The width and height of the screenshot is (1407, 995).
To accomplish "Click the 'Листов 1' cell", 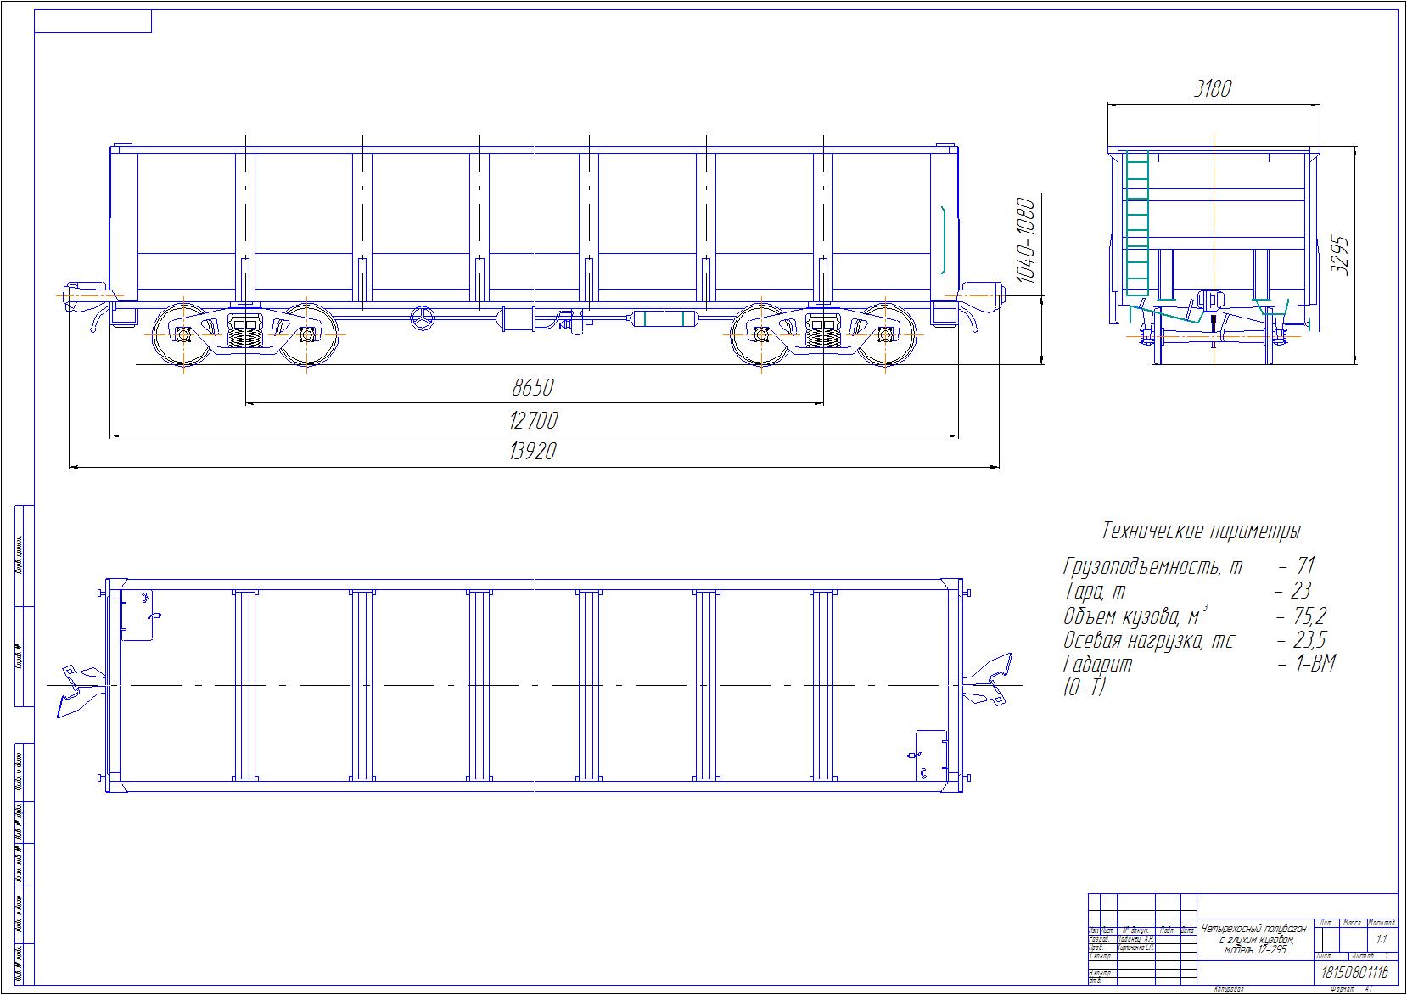I will point(1372,956).
